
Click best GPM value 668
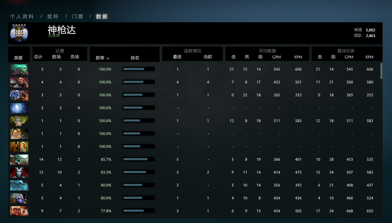pos(350,211)
